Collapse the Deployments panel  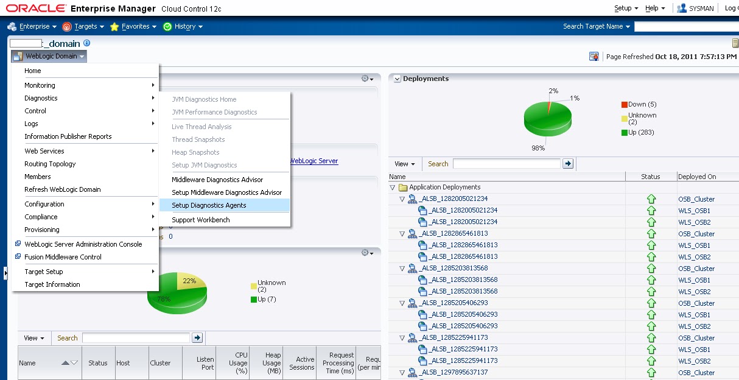coord(397,79)
